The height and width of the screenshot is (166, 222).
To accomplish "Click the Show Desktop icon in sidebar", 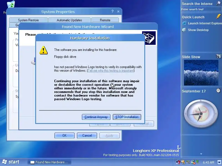I will (184, 30).
